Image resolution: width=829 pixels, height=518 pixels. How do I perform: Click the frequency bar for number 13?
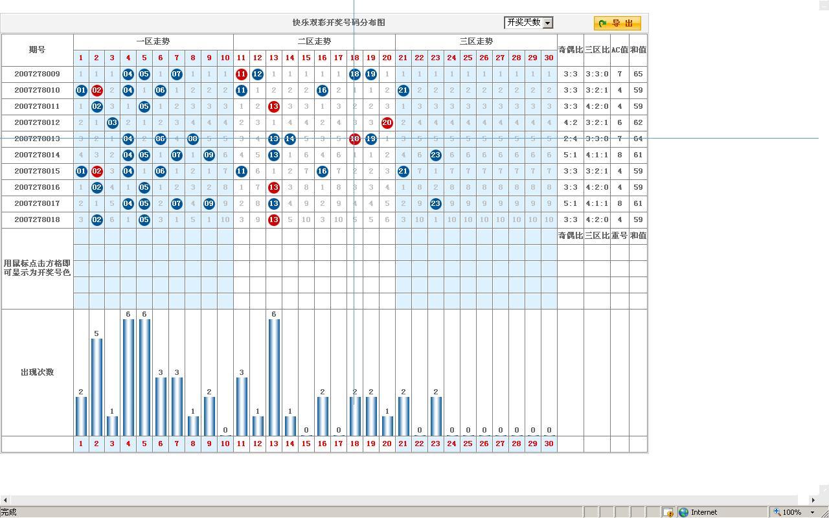coord(274,377)
